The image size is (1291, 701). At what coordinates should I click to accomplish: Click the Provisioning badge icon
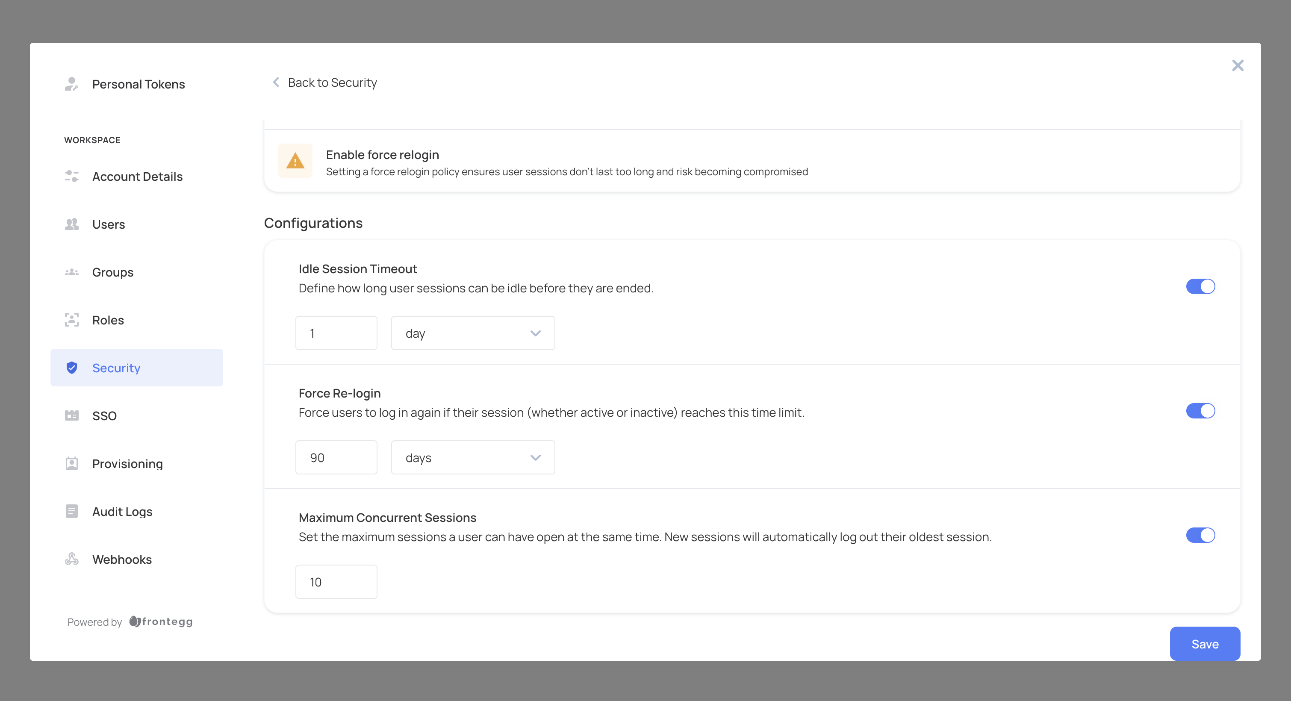click(71, 463)
